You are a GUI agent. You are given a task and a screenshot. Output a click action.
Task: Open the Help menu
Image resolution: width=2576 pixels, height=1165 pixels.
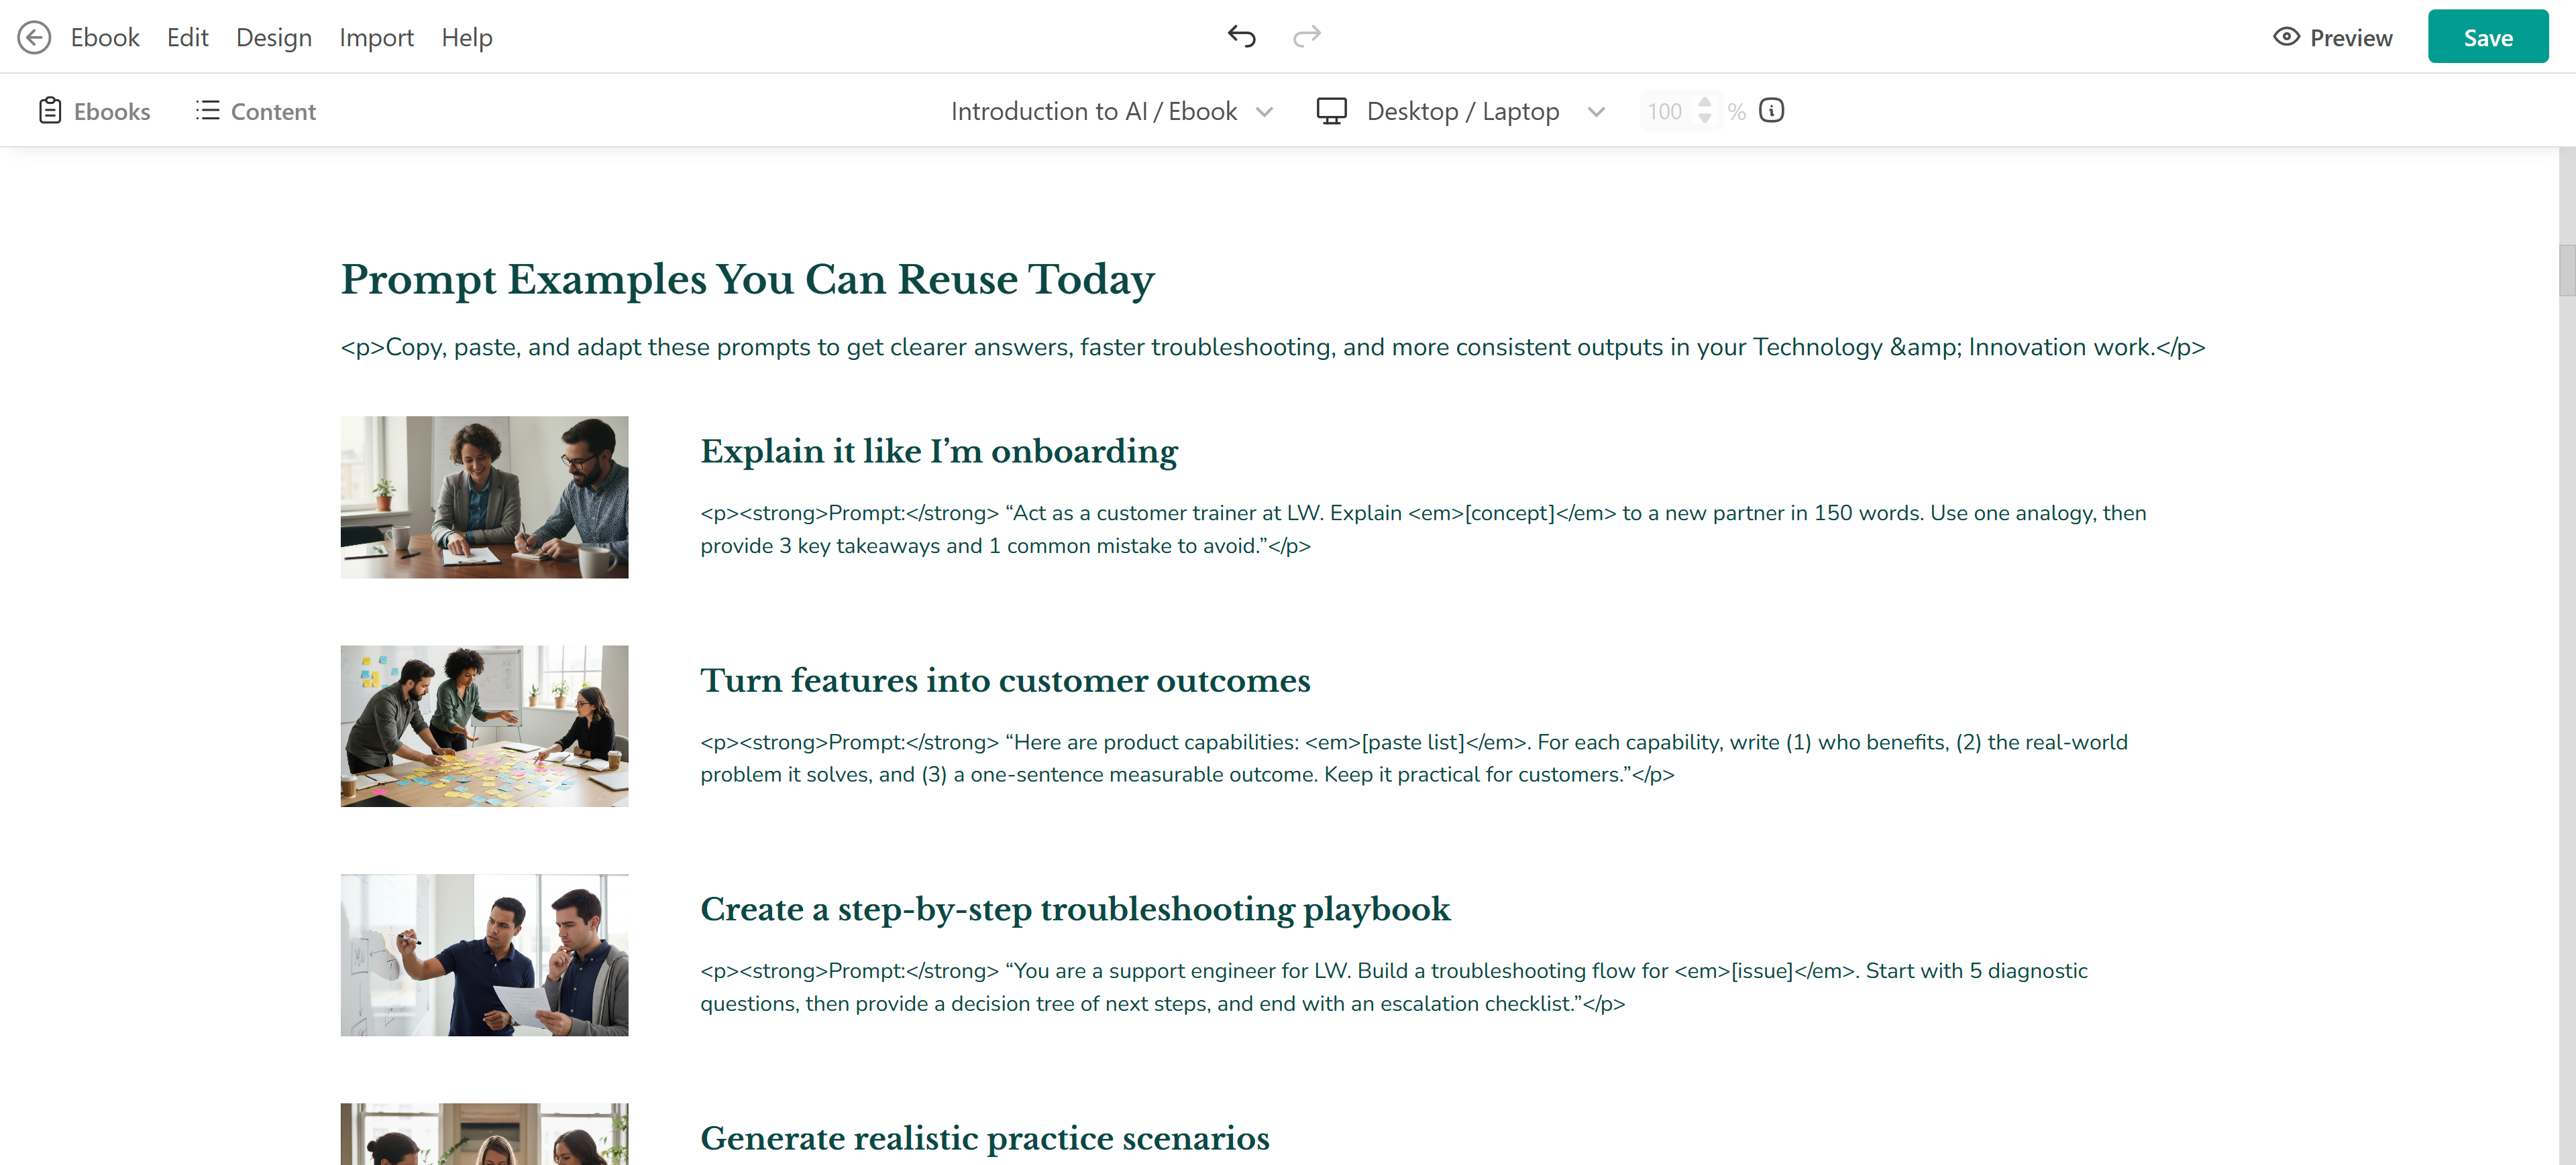click(x=467, y=37)
